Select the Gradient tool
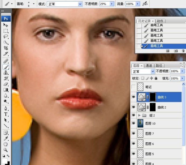This screenshot has height=165, width=186. tap(6, 90)
